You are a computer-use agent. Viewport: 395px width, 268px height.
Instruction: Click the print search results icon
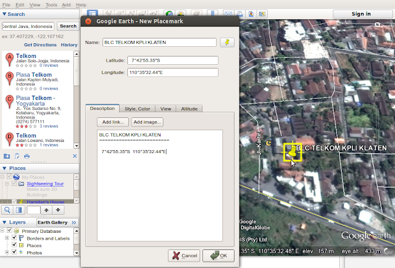tap(27, 156)
